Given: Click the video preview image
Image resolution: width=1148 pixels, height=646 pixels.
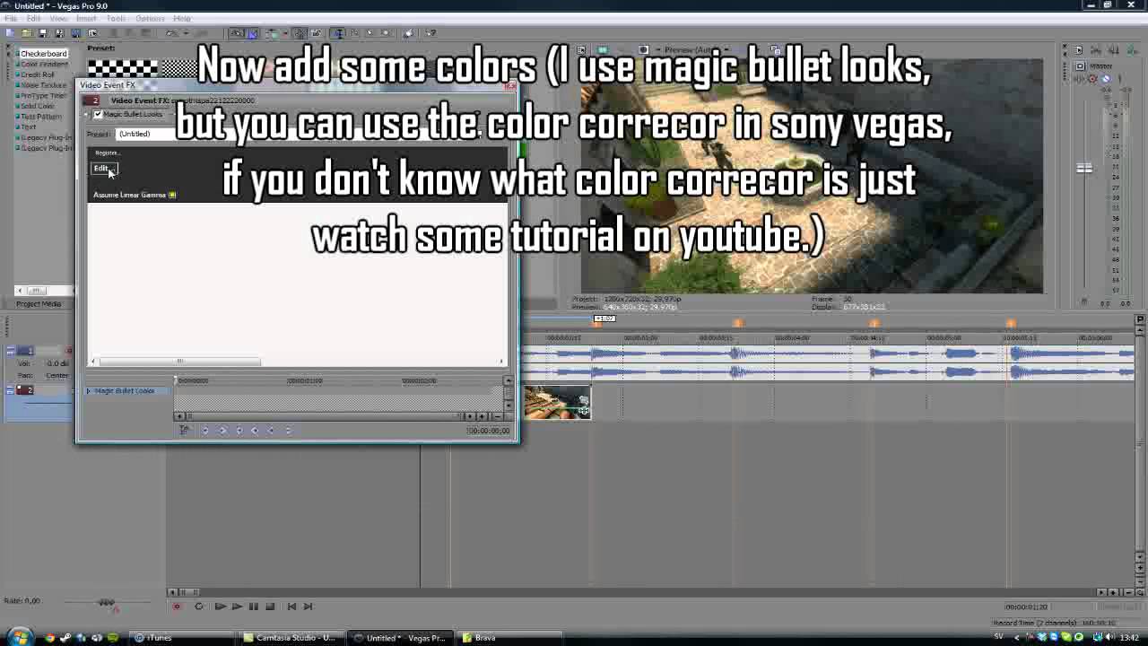Looking at the screenshot, I should click(812, 177).
